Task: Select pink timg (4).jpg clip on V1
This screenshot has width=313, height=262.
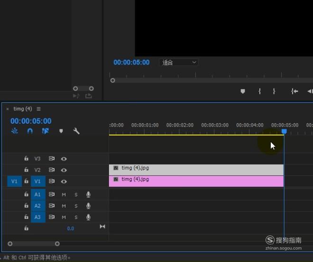Action: (x=196, y=181)
